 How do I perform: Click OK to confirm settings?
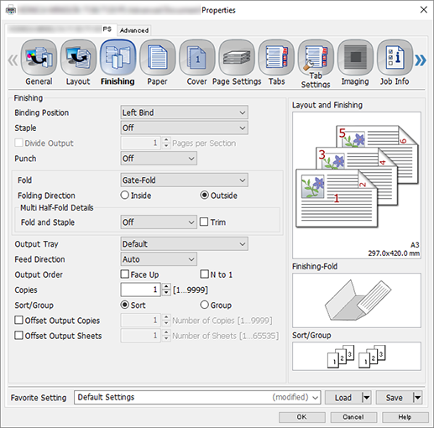pyautogui.click(x=302, y=417)
